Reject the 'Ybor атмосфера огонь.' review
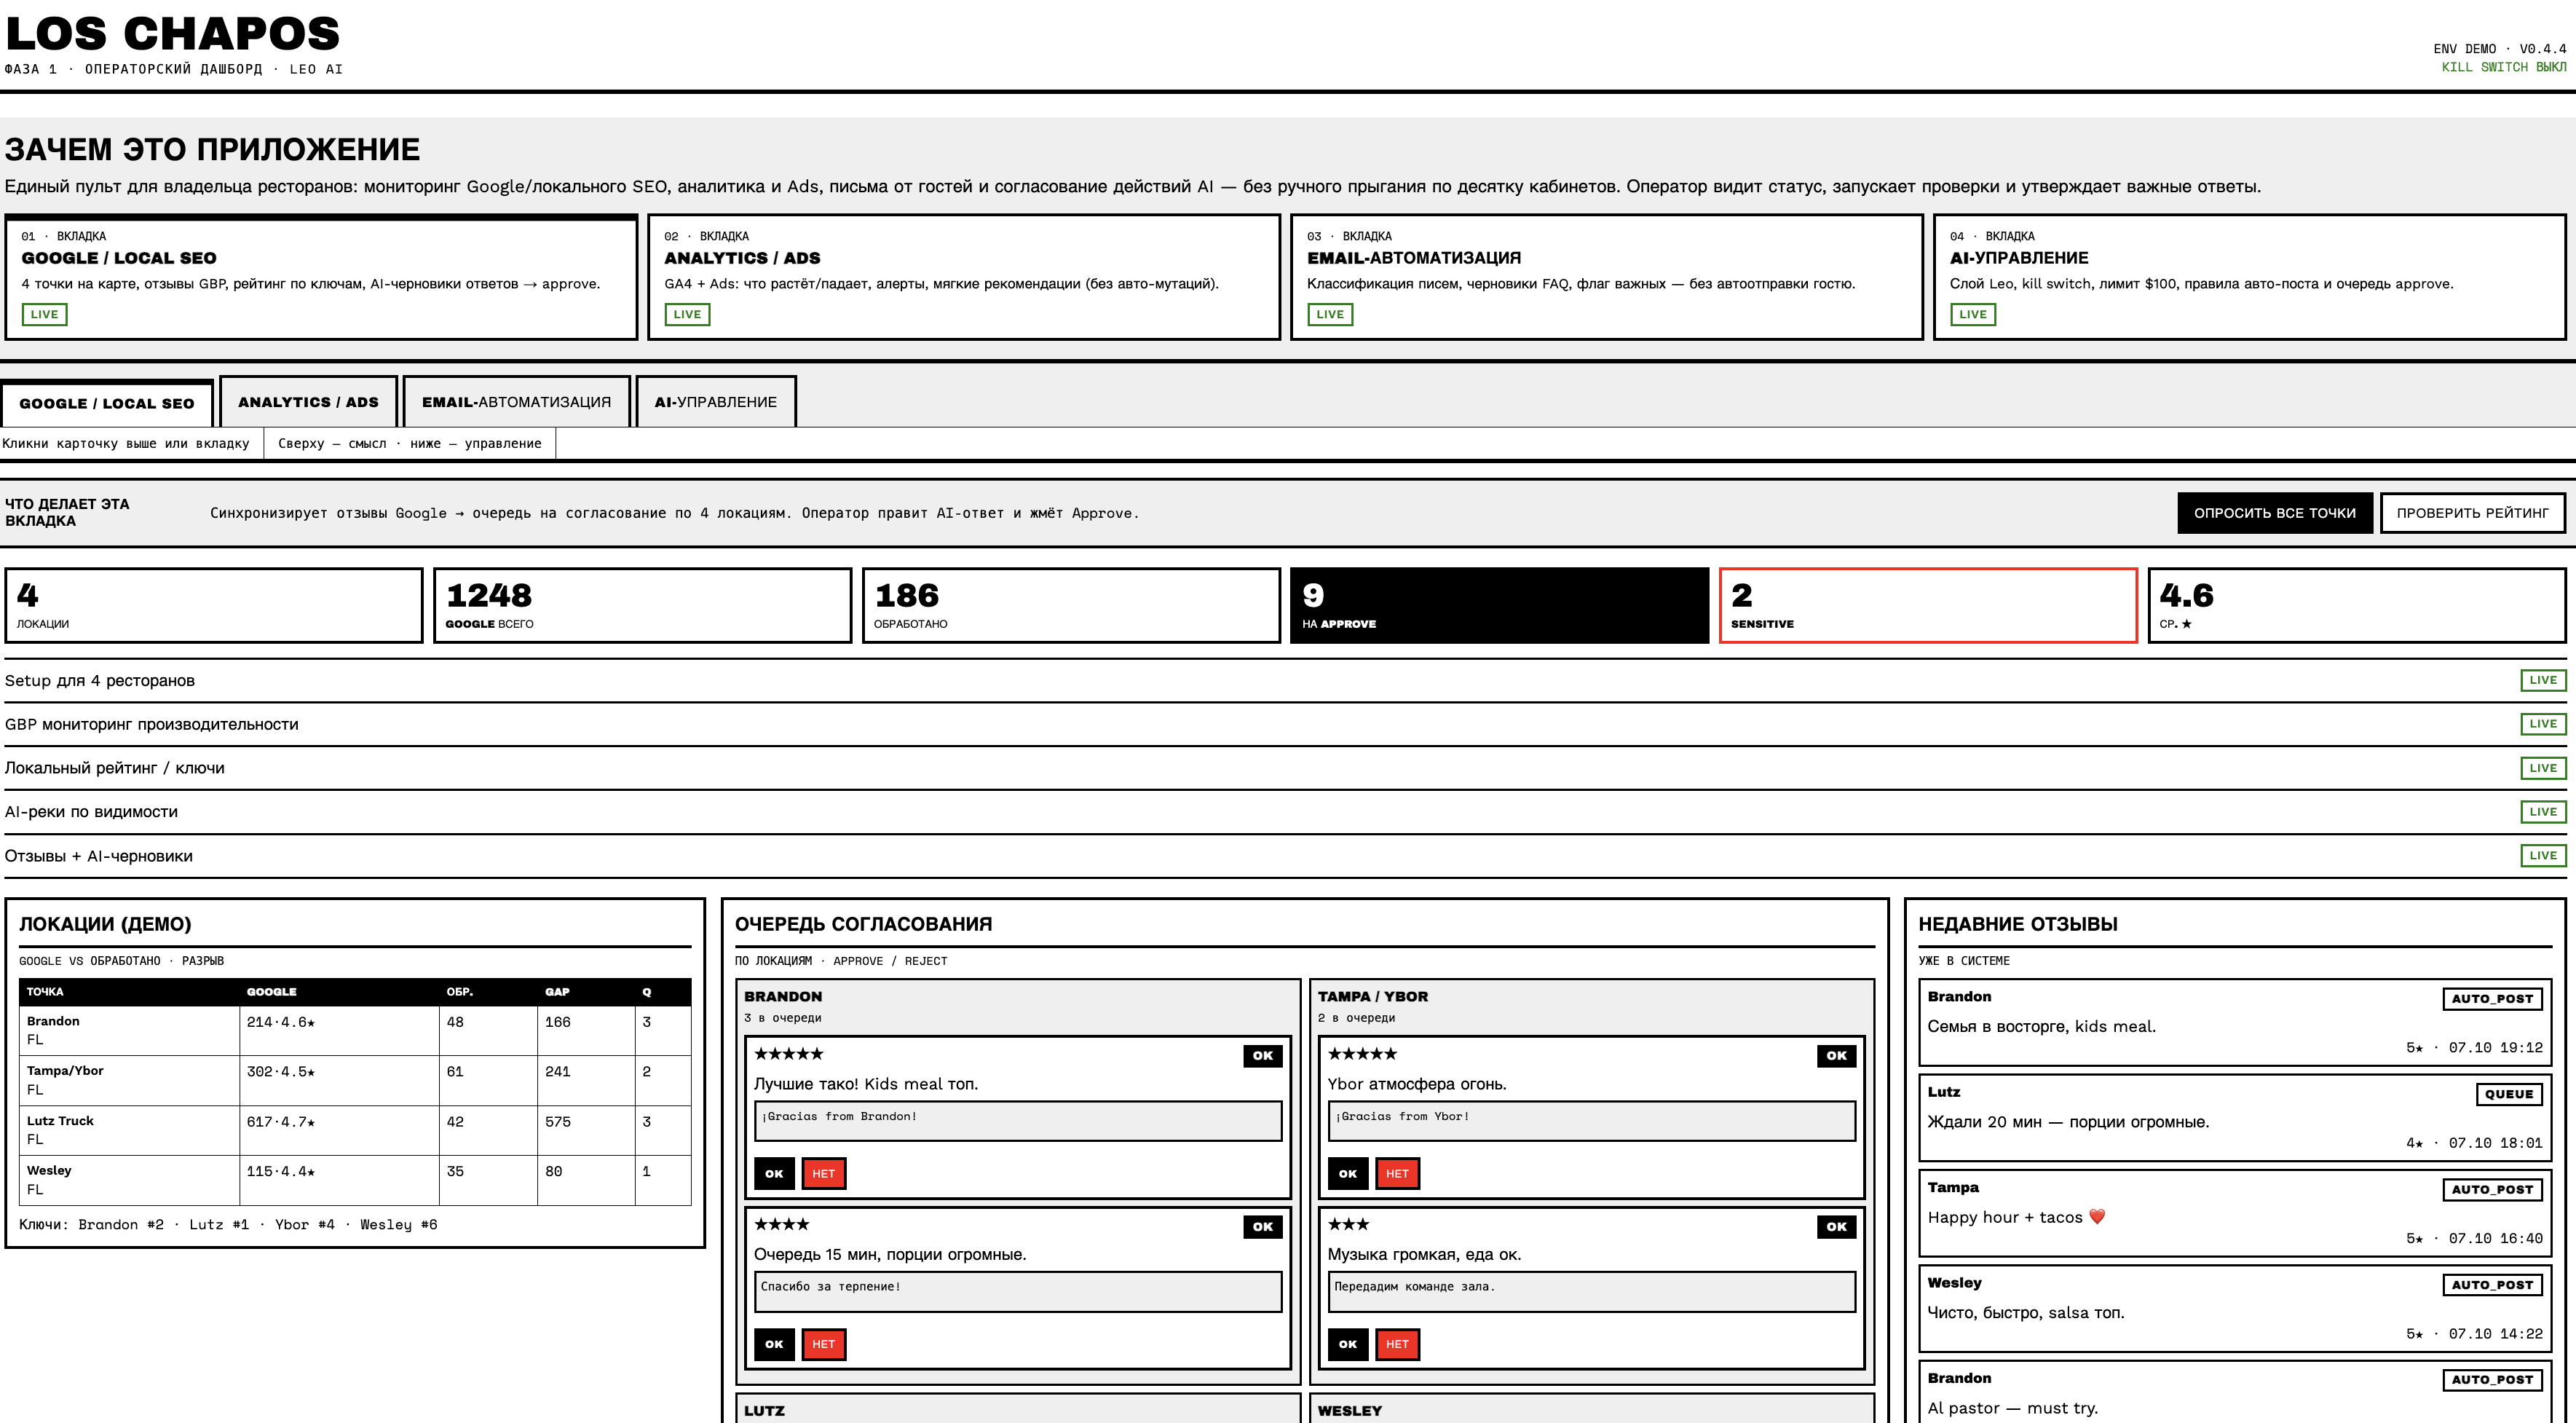 [x=1397, y=1174]
